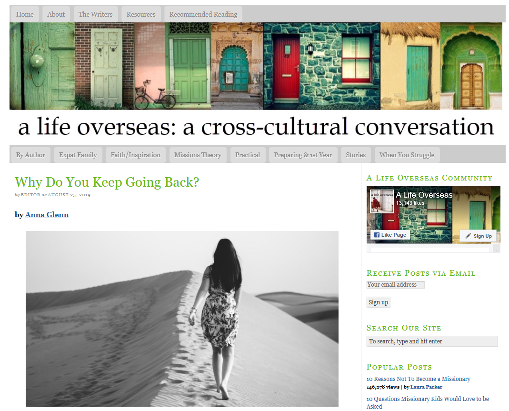This screenshot has height=411, width=509.
Task: Browse posts By Author category
Action: tap(30, 155)
